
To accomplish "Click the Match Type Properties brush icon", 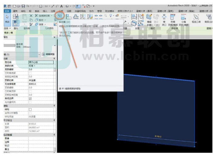I will (31, 24).
